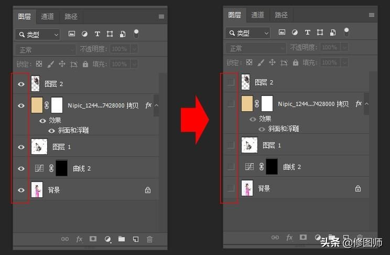Lock all padlock icon in left panel
Viewport: 390px width, 255px height.
point(85,64)
